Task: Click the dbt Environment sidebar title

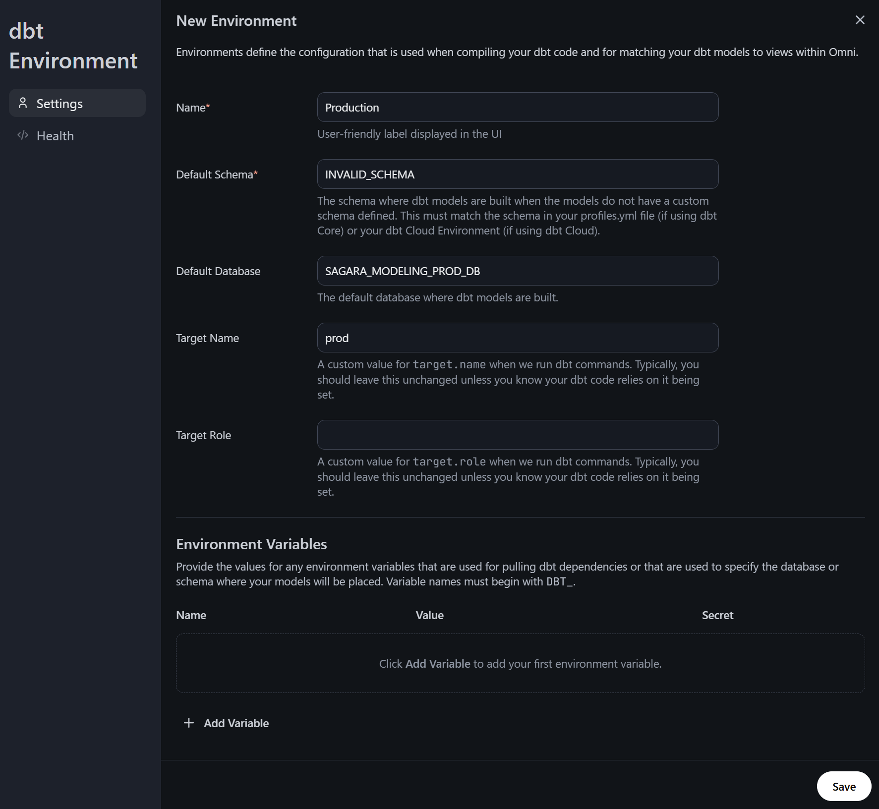Action: coord(73,46)
